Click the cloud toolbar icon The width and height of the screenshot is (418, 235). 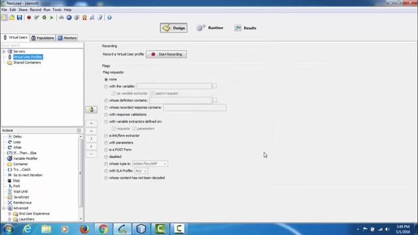click(x=61, y=18)
